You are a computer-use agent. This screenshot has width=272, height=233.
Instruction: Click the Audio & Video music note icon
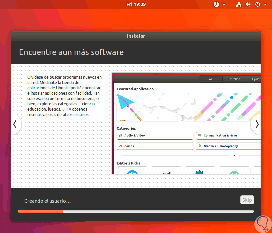[120, 135]
